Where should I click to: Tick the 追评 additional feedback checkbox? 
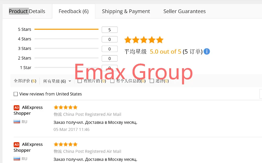(x=152, y=81)
